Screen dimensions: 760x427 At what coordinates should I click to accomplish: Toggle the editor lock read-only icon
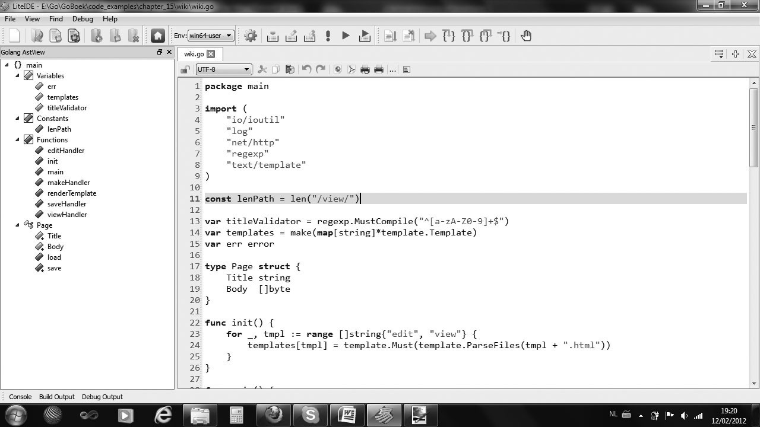185,69
